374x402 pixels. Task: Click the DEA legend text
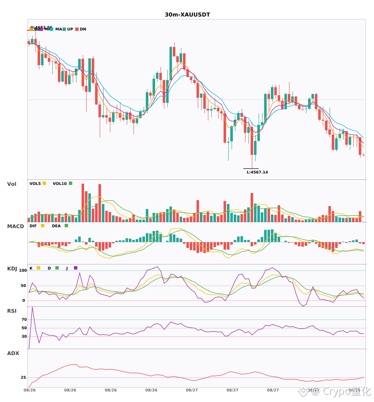tap(56, 226)
